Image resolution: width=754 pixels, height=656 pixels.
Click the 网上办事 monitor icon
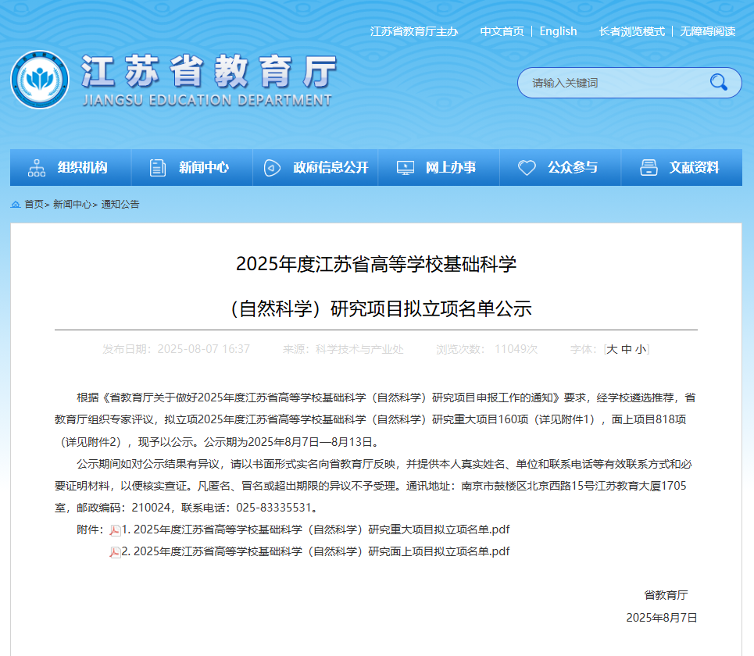405,168
